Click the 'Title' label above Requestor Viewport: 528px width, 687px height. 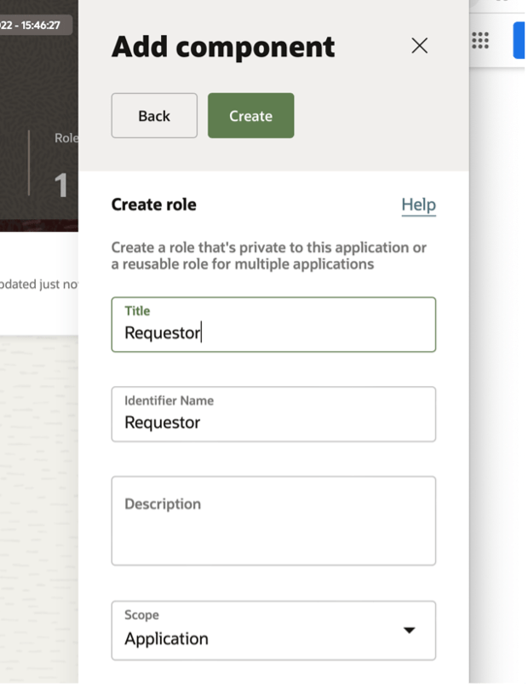point(137,311)
